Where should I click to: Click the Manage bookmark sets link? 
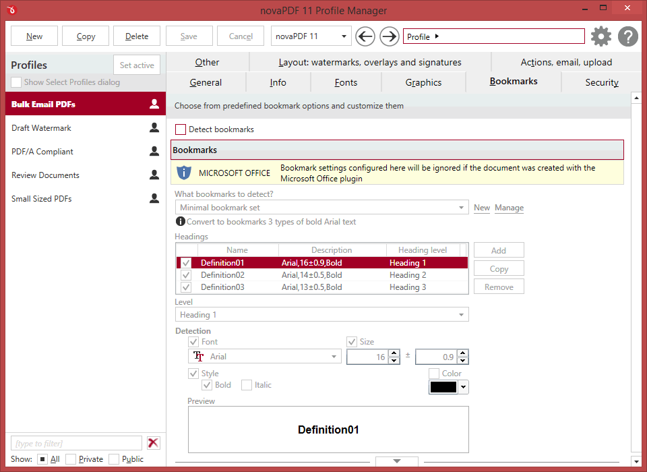[x=510, y=208]
